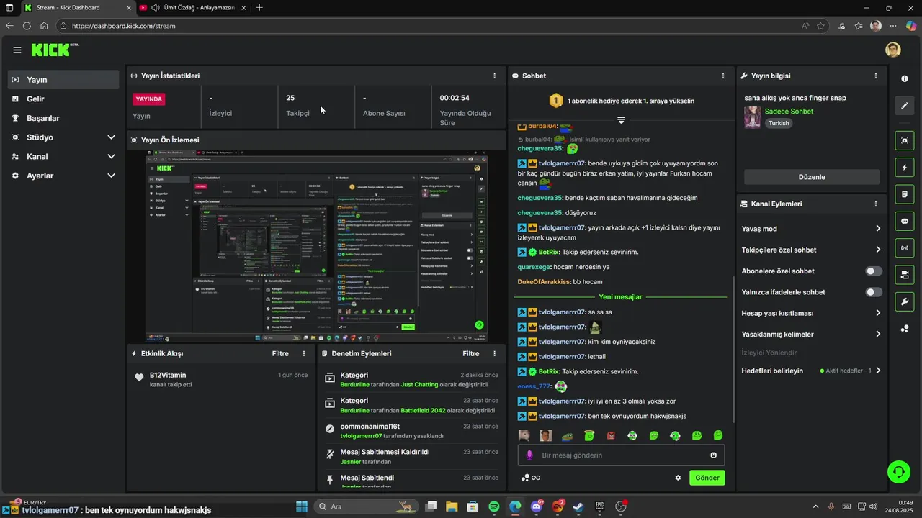Open Spotify from the taskbar

(494, 506)
